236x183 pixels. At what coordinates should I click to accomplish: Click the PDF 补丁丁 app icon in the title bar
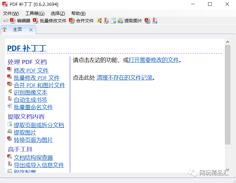[5, 4]
